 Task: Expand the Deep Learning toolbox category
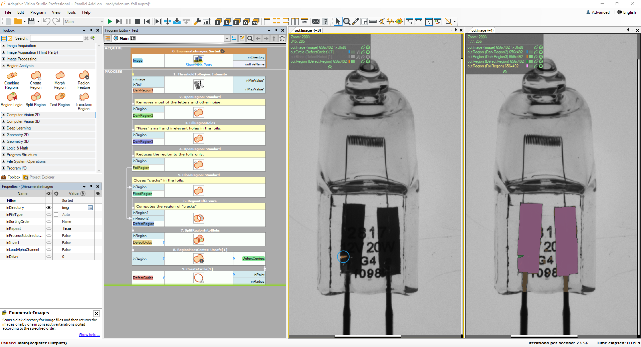click(3, 128)
